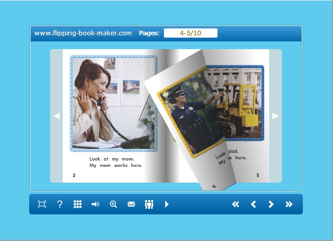Jump to last page double-right arrows

point(289,204)
